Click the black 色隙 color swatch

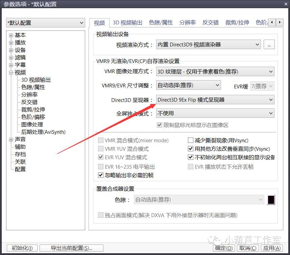coord(271,200)
